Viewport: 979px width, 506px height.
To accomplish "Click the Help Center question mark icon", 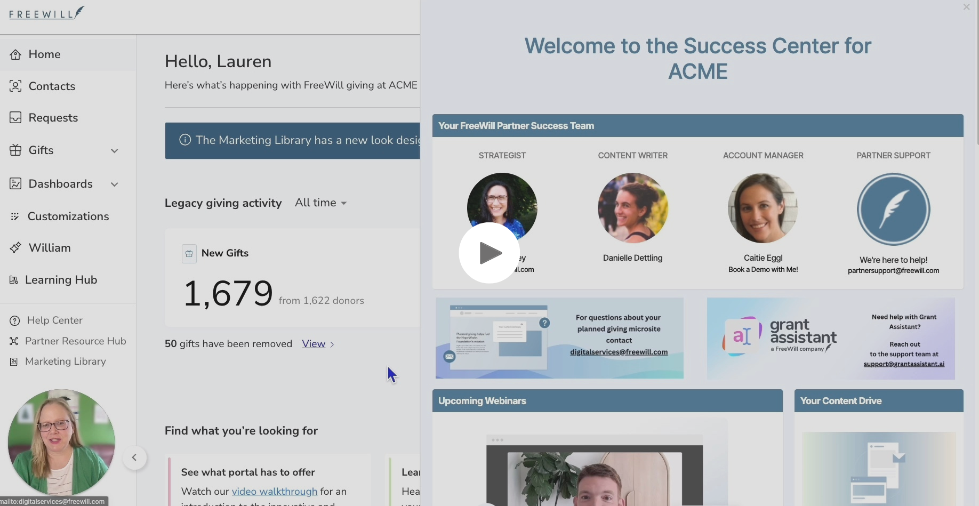I will (15, 320).
